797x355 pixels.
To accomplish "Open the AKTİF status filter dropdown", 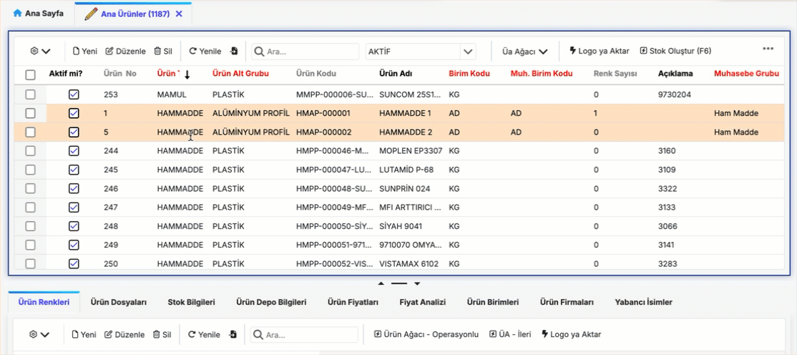I will pos(468,52).
